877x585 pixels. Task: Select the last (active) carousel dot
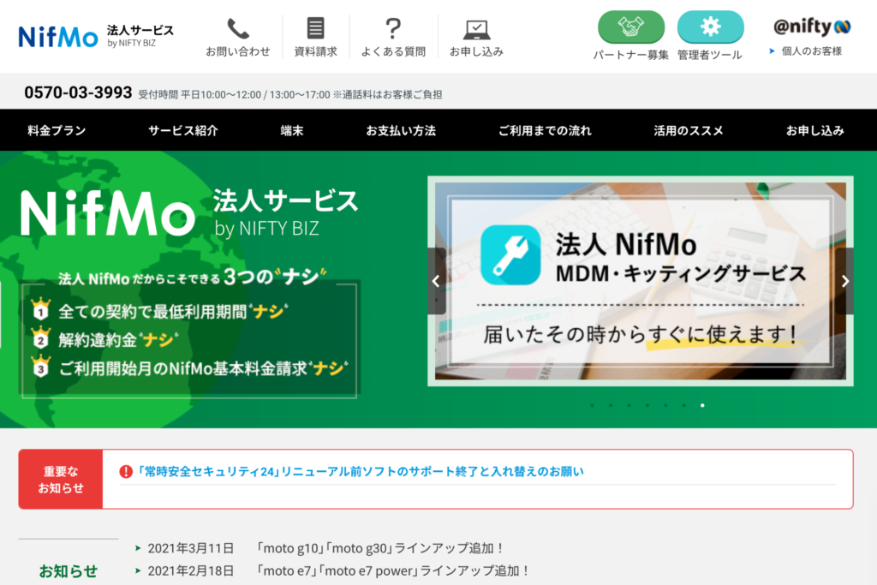tap(702, 405)
